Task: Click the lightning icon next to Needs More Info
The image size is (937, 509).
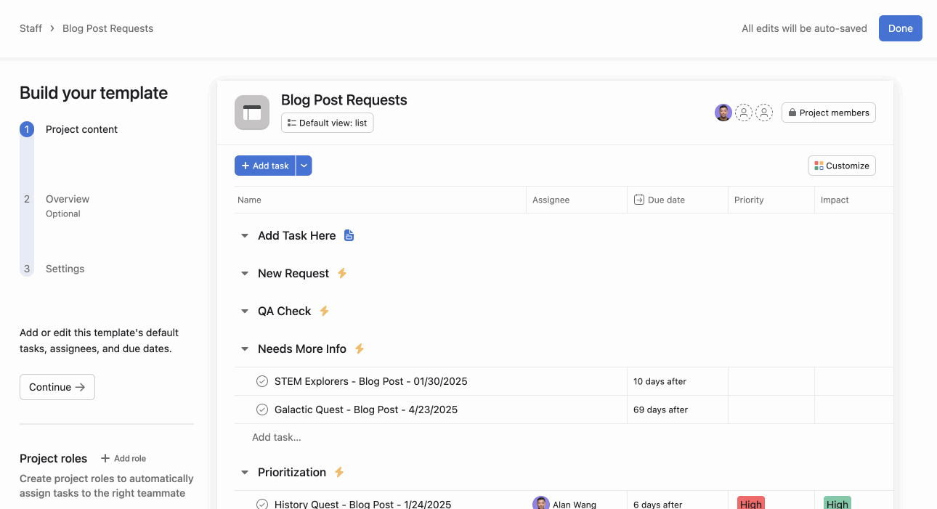Action: (x=360, y=349)
